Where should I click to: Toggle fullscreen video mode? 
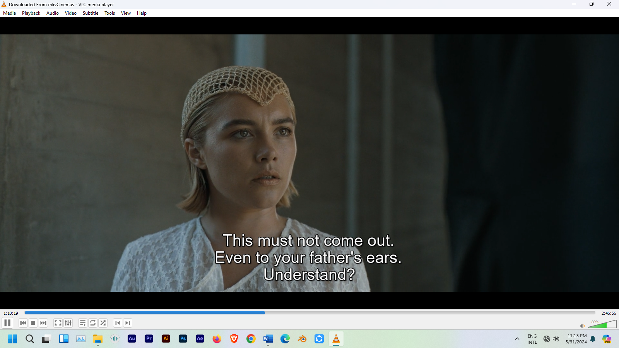coord(58,323)
